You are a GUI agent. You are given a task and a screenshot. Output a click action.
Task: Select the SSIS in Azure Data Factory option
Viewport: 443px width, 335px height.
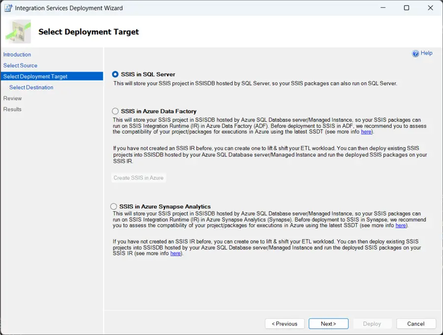coord(115,111)
